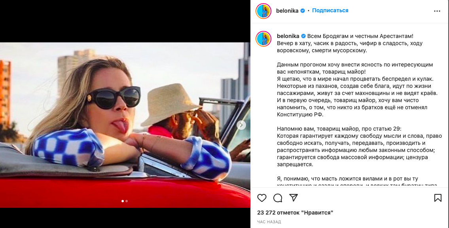The height and width of the screenshot is (228, 449).
Task: Click the verified badge in the post header
Action: click(302, 11)
